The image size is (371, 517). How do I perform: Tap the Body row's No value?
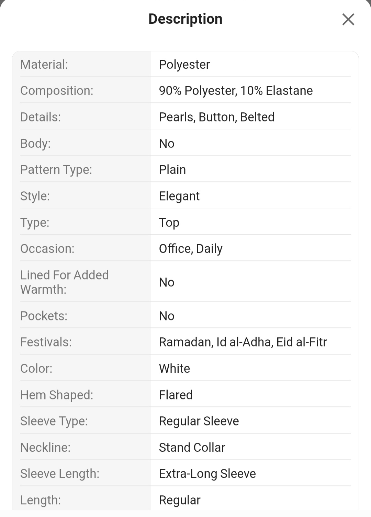[167, 144]
